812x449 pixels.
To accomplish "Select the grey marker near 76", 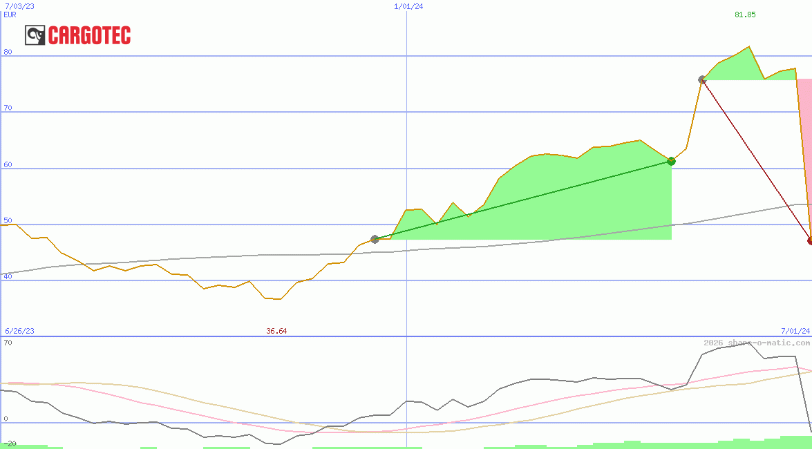I will [x=702, y=79].
